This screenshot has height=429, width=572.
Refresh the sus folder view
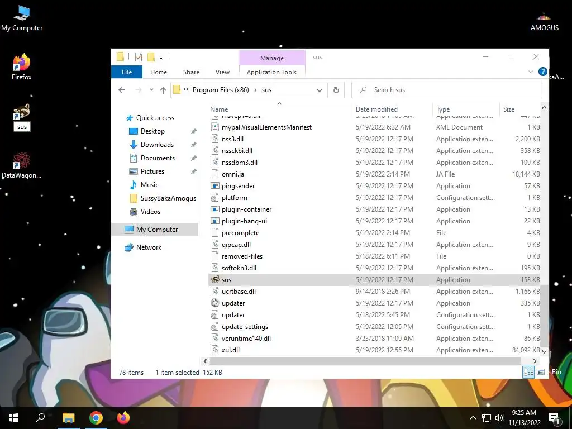pyautogui.click(x=336, y=90)
